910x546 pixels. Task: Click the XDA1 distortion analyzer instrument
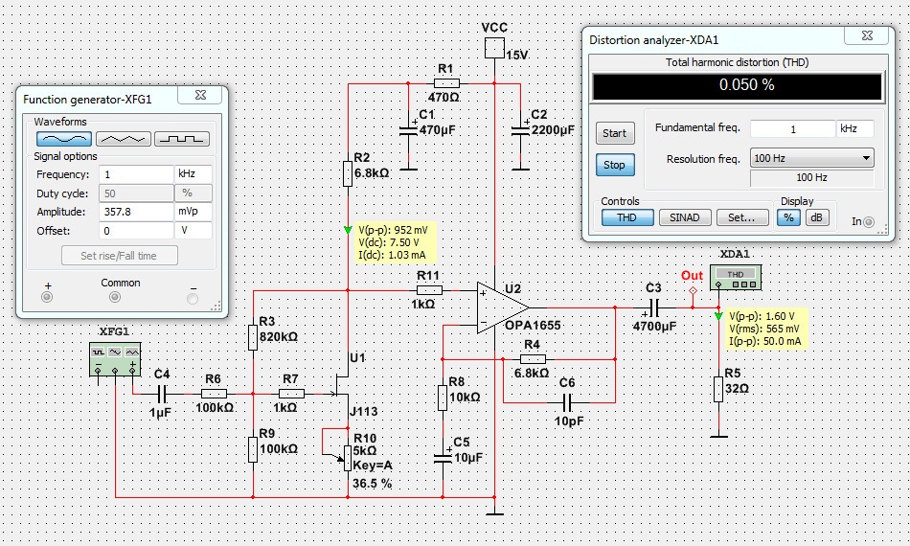(x=736, y=278)
